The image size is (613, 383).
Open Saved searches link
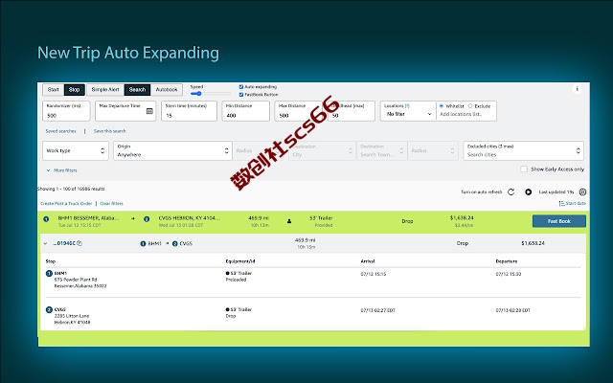(60, 131)
